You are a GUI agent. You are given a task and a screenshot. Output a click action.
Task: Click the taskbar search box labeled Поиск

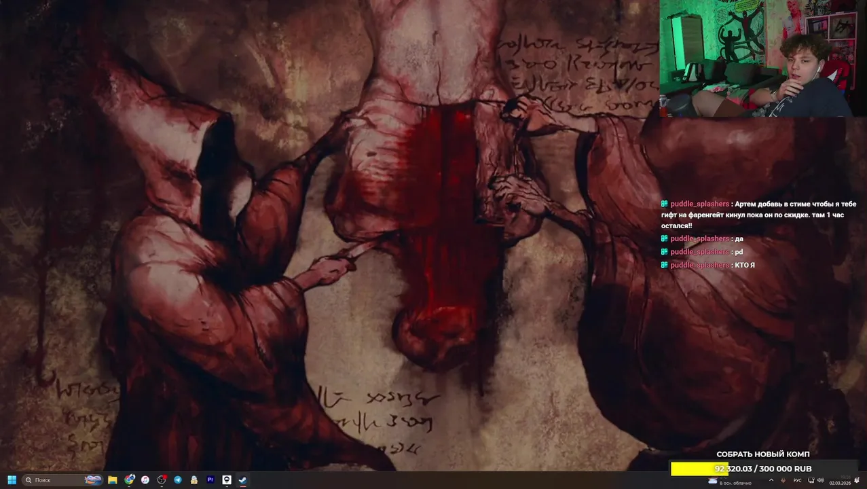tap(62, 480)
